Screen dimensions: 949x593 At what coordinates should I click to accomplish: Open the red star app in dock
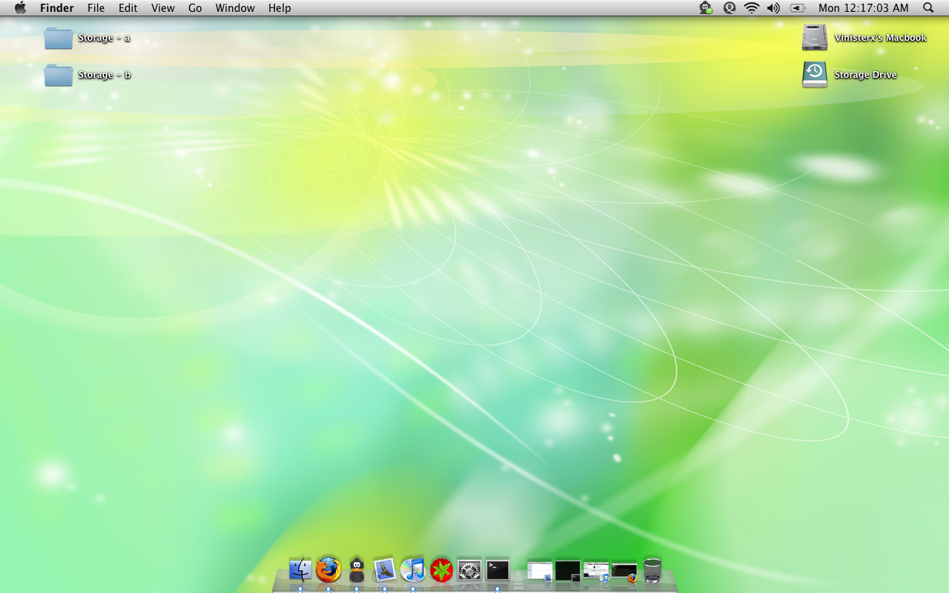[x=441, y=570]
